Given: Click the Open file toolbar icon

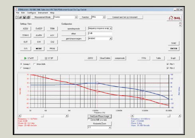Looking at the screenshot, I should point(20,17).
